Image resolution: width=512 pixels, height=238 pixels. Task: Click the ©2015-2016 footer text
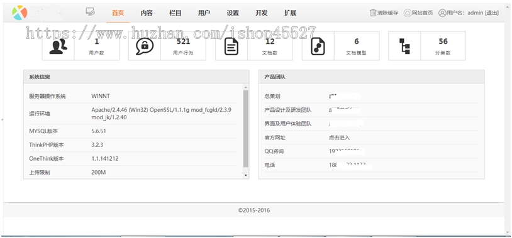tap(254, 210)
